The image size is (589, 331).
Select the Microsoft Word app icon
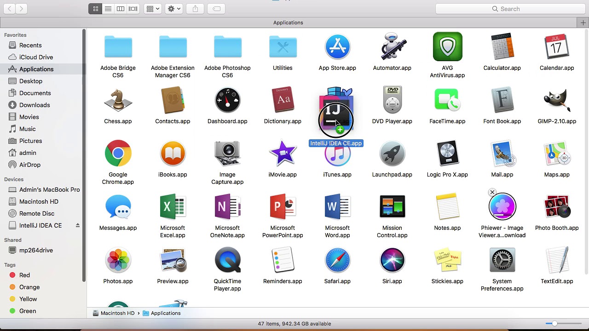(337, 206)
